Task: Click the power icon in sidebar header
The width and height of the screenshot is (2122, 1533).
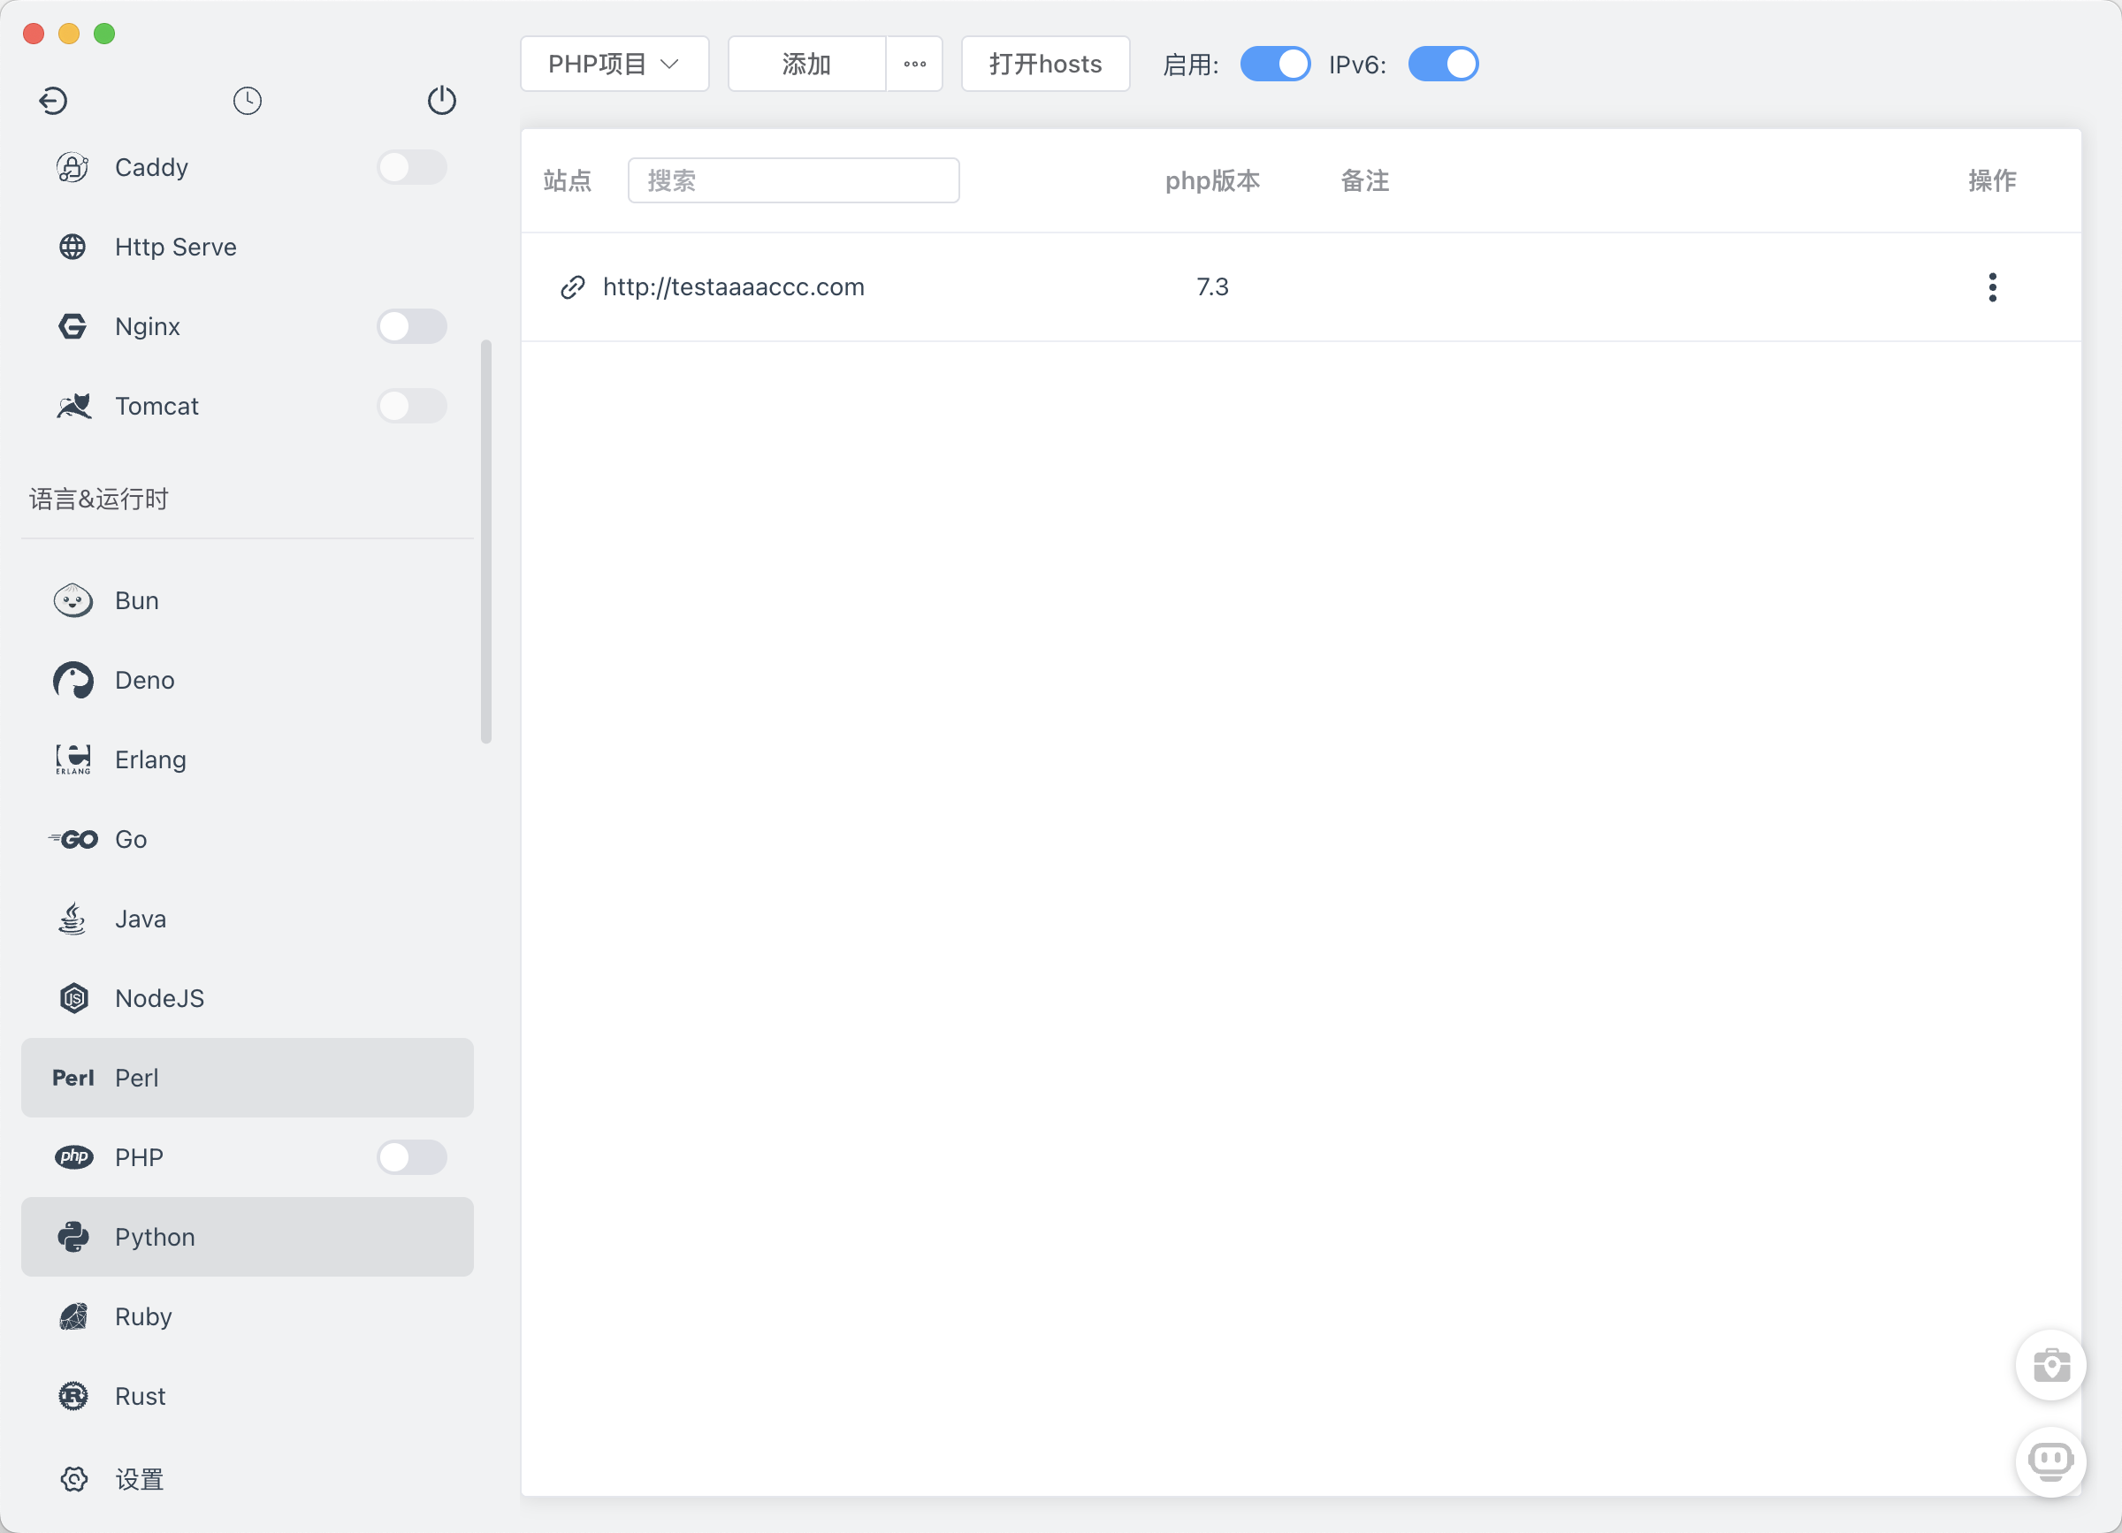Action: pyautogui.click(x=441, y=100)
